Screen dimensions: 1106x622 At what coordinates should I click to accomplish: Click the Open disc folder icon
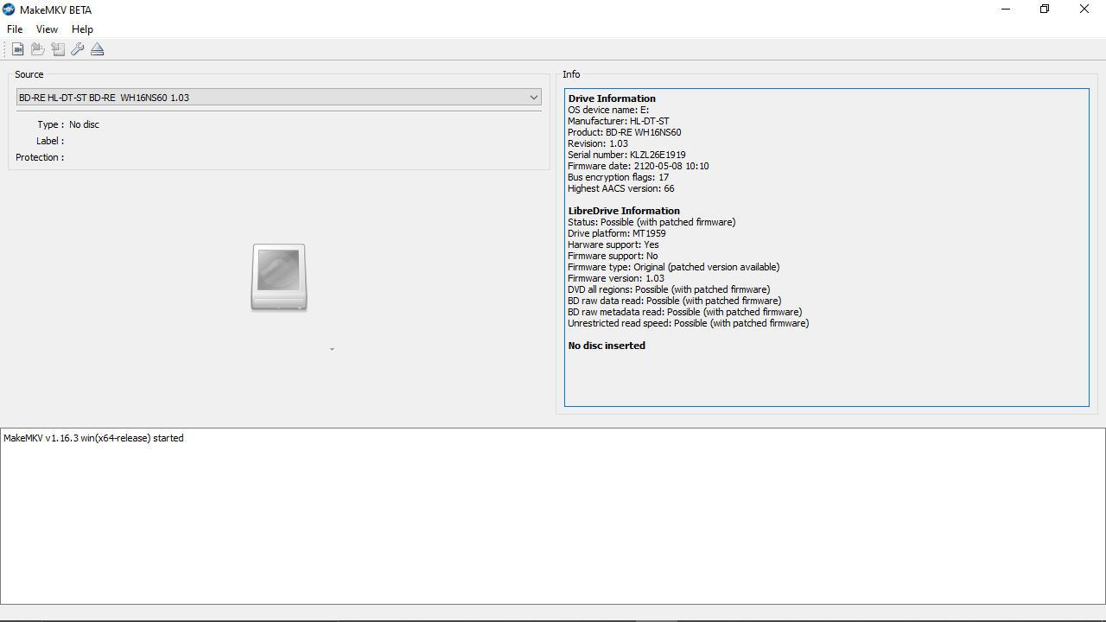[x=37, y=49]
